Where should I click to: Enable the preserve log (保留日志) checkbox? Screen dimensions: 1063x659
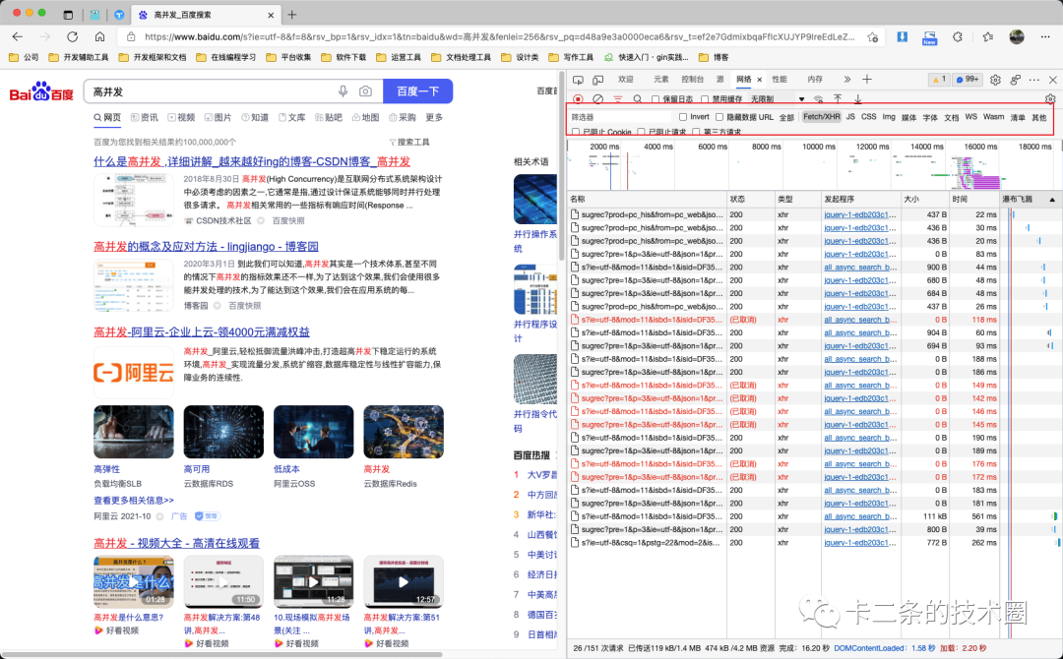pyautogui.click(x=656, y=99)
